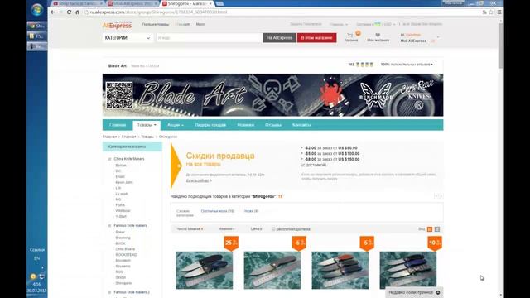Viewport: 530px width, 298px height.
Task: Search with the На AliExpress button
Action: [x=279, y=38]
